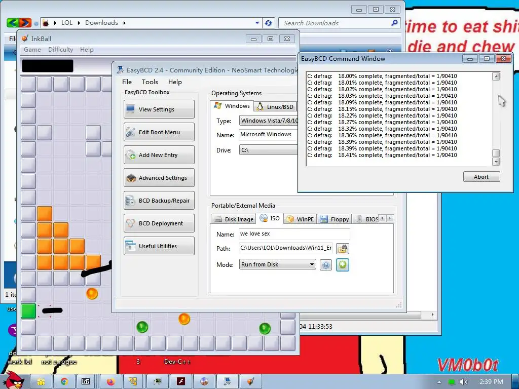Select the ISO tab
This screenshot has height=389, width=519.
pos(270,218)
